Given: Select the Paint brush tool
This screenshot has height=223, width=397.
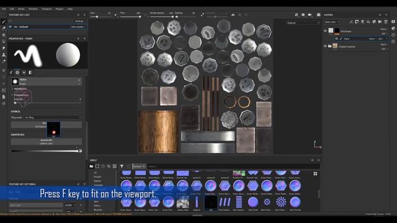Looking at the screenshot, I should (x=4, y=22).
